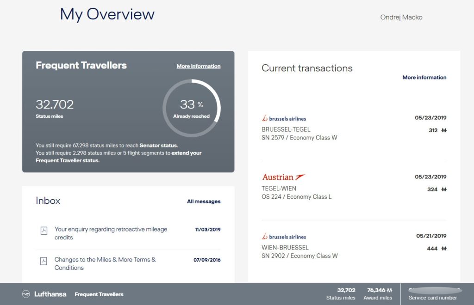
Task: Open More information in Frequent Travellers card
Action: click(x=198, y=66)
